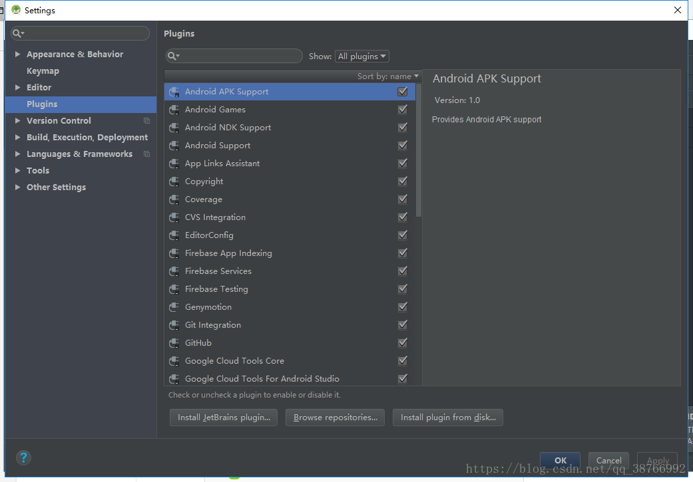Disable the CVS Integration plugin
693x482 pixels.
click(x=403, y=217)
